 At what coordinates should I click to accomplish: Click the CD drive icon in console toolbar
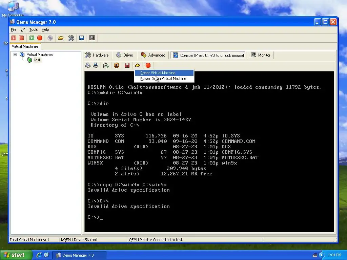pyautogui.click(x=88, y=65)
